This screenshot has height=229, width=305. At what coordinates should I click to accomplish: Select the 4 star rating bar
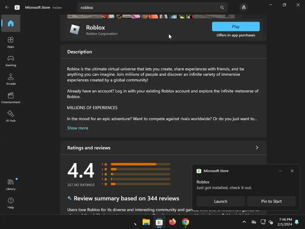[141, 169]
